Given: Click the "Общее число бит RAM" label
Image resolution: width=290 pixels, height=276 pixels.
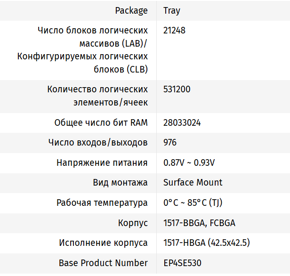Looking at the screenshot, I should coord(101,123).
